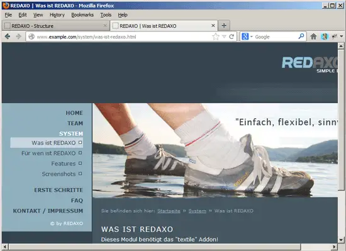The height and width of the screenshot is (251, 346).
Task: Open the History menu
Action: 57,14
